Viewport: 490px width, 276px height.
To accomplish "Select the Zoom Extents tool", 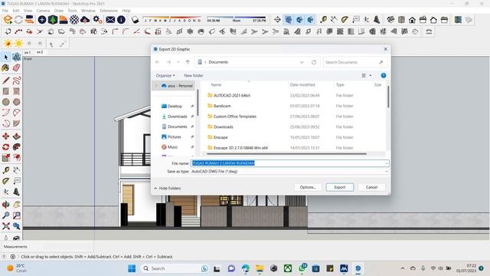I will click(x=5, y=226).
